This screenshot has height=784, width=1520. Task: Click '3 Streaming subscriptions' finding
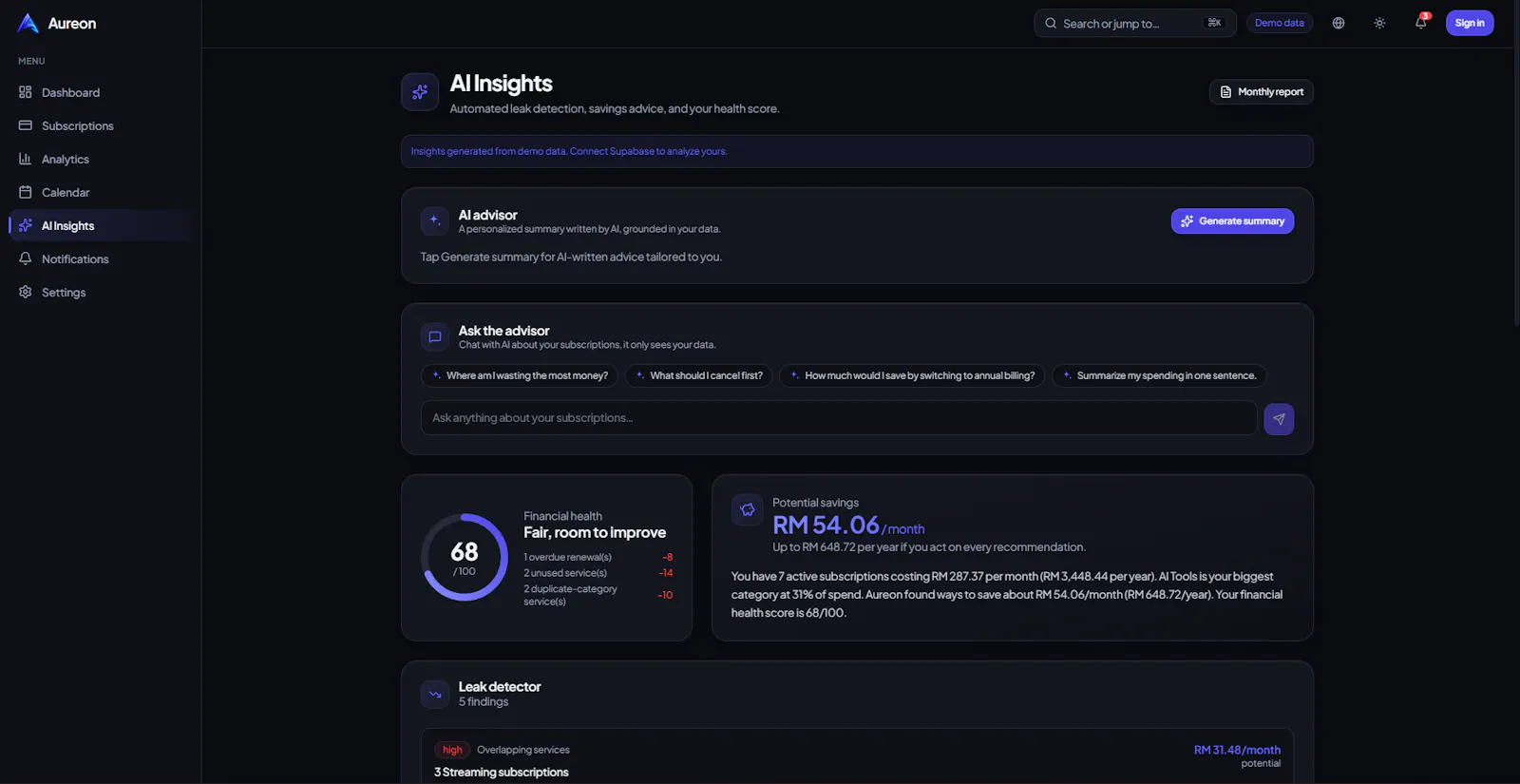(x=502, y=773)
